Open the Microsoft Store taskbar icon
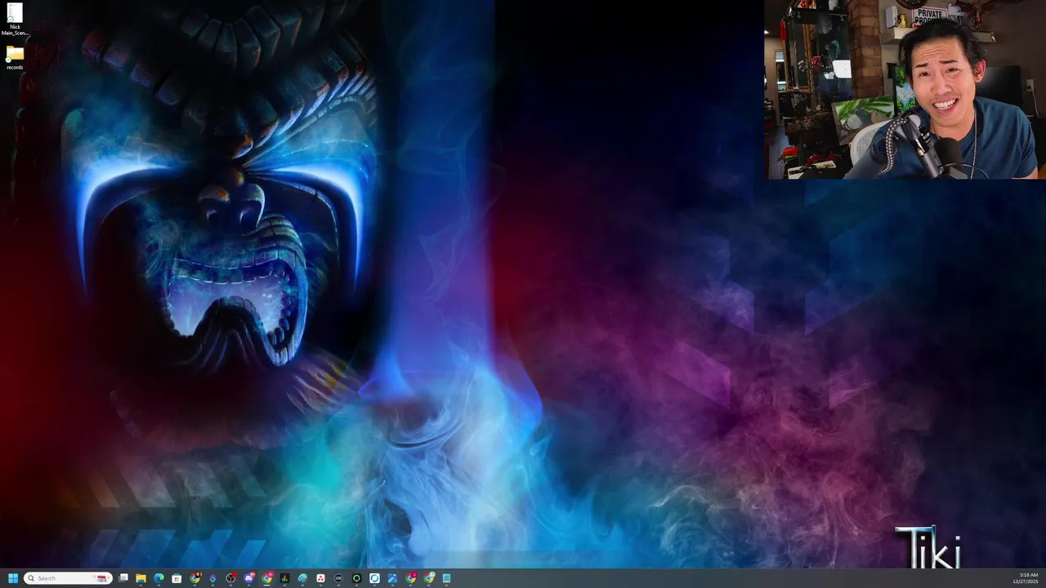Screen dimensions: 1046x588 click(x=177, y=578)
